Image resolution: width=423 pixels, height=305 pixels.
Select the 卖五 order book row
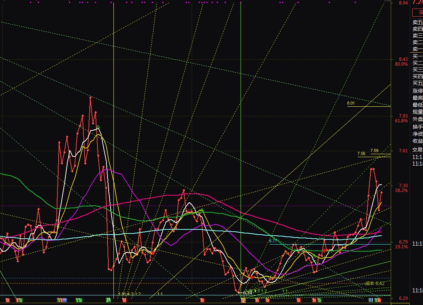(x=417, y=22)
